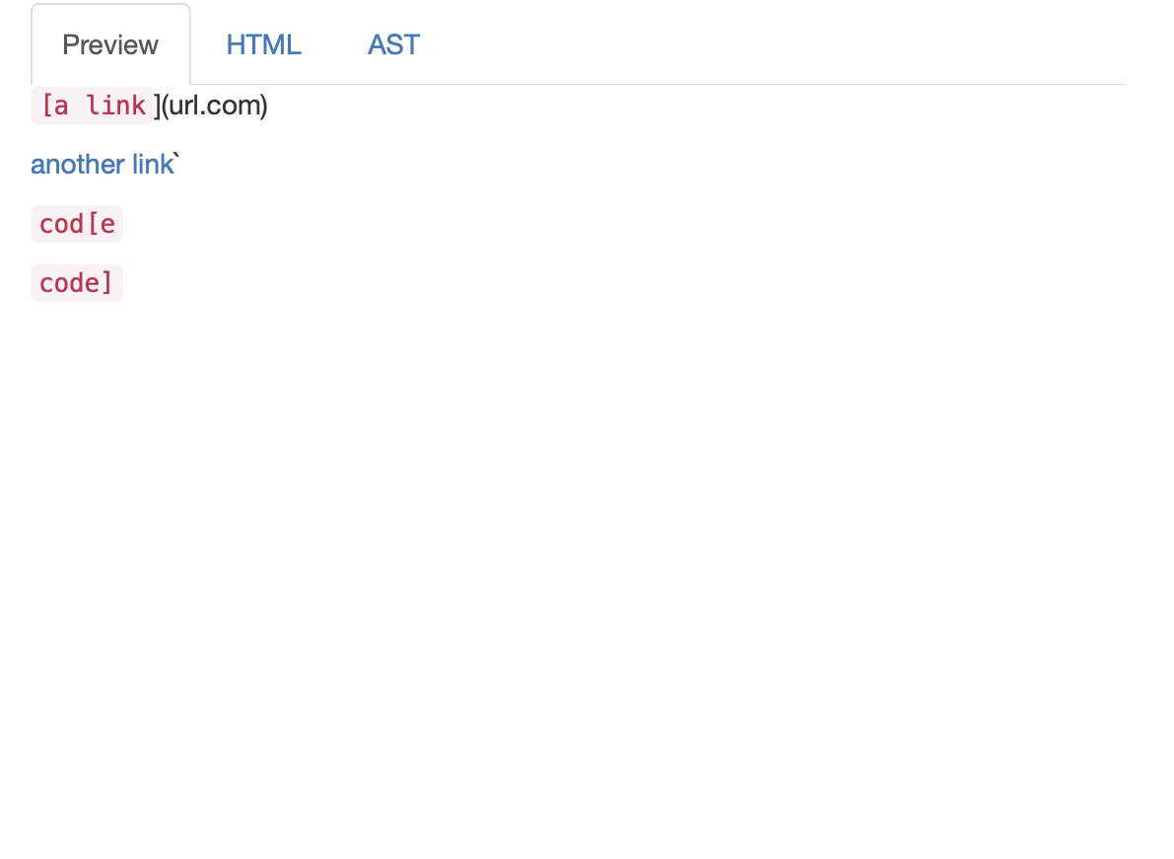
Task: Click the empty preview area below "code]"
Action: point(493,542)
